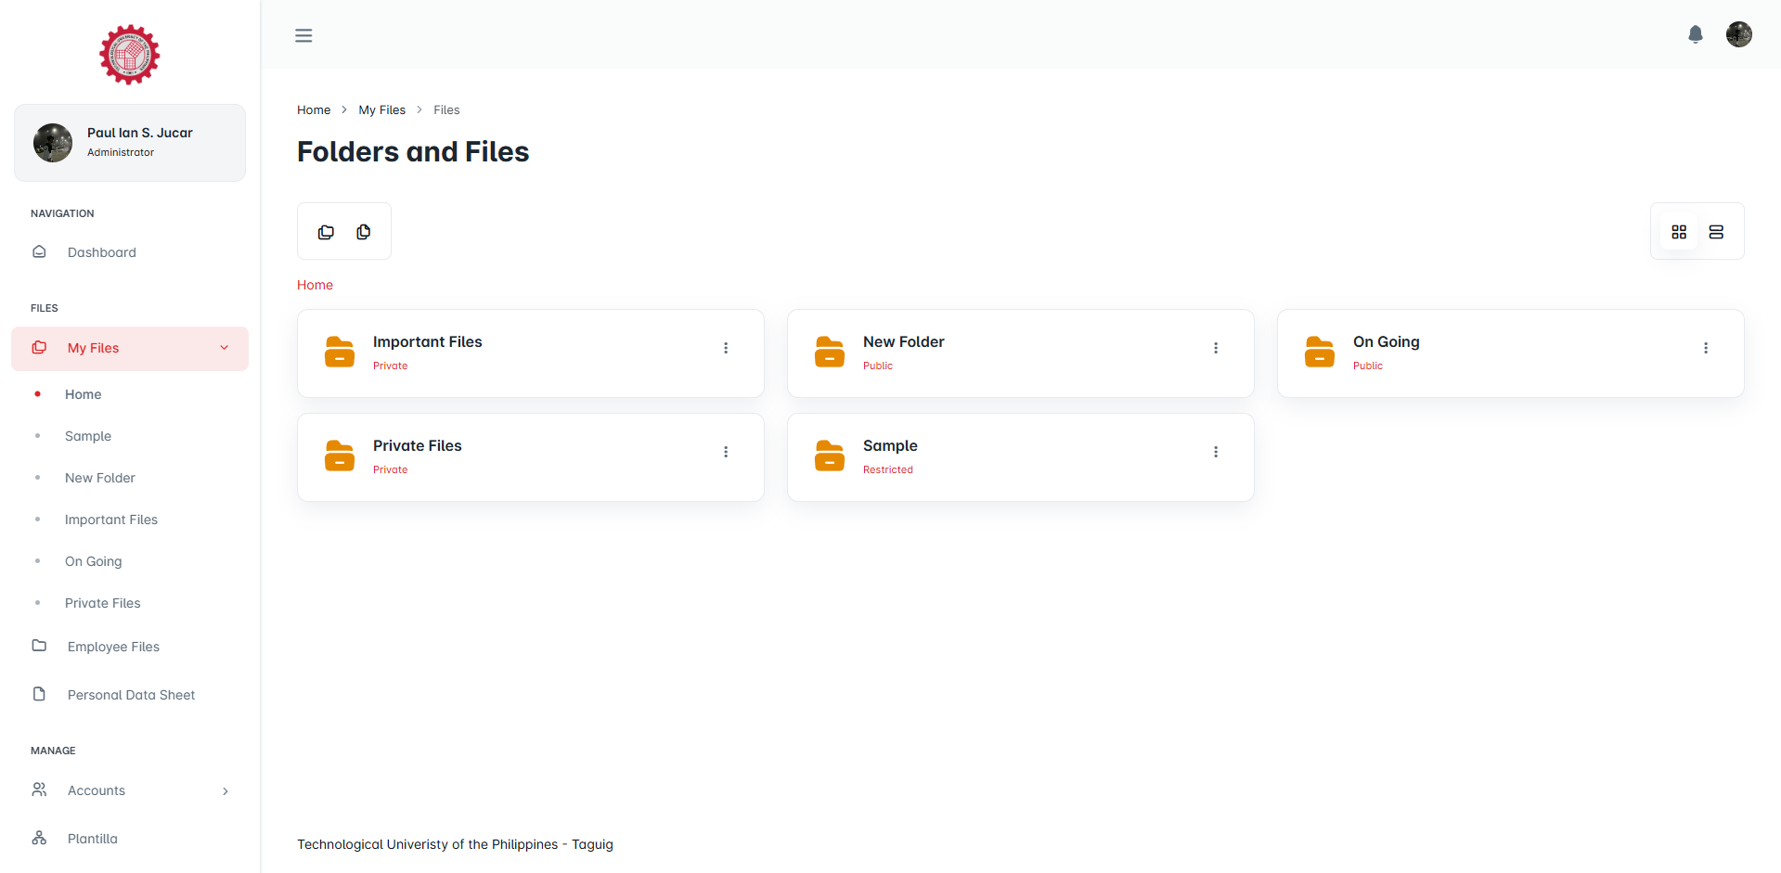Viewport: 1781px width, 873px height.
Task: Open Plantilla menu item
Action: tap(130, 839)
